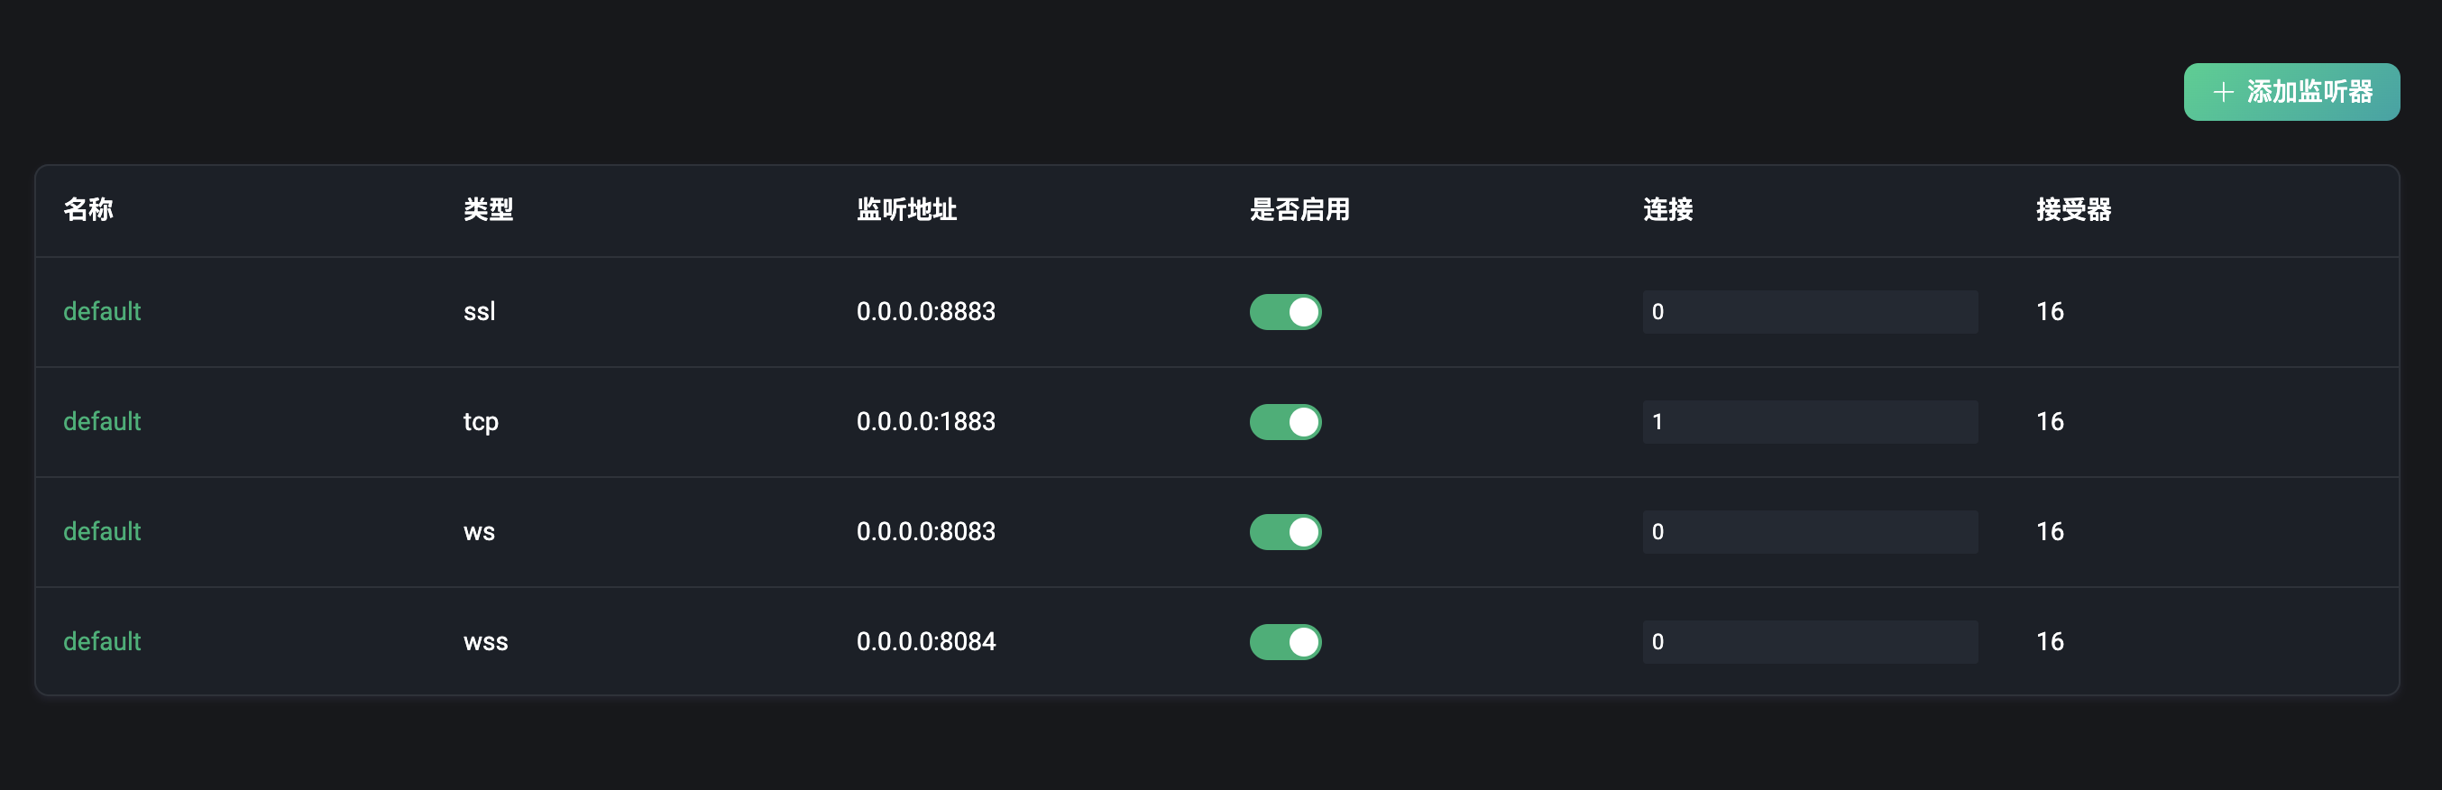Disable the ssl listener toggle
This screenshot has height=790, width=2442.
click(x=1285, y=311)
